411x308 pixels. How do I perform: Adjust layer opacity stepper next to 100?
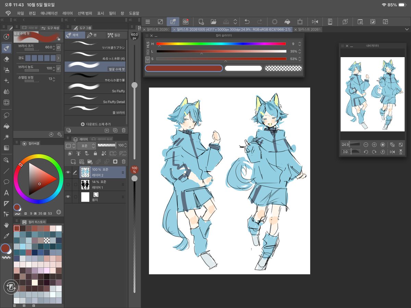pos(125,145)
